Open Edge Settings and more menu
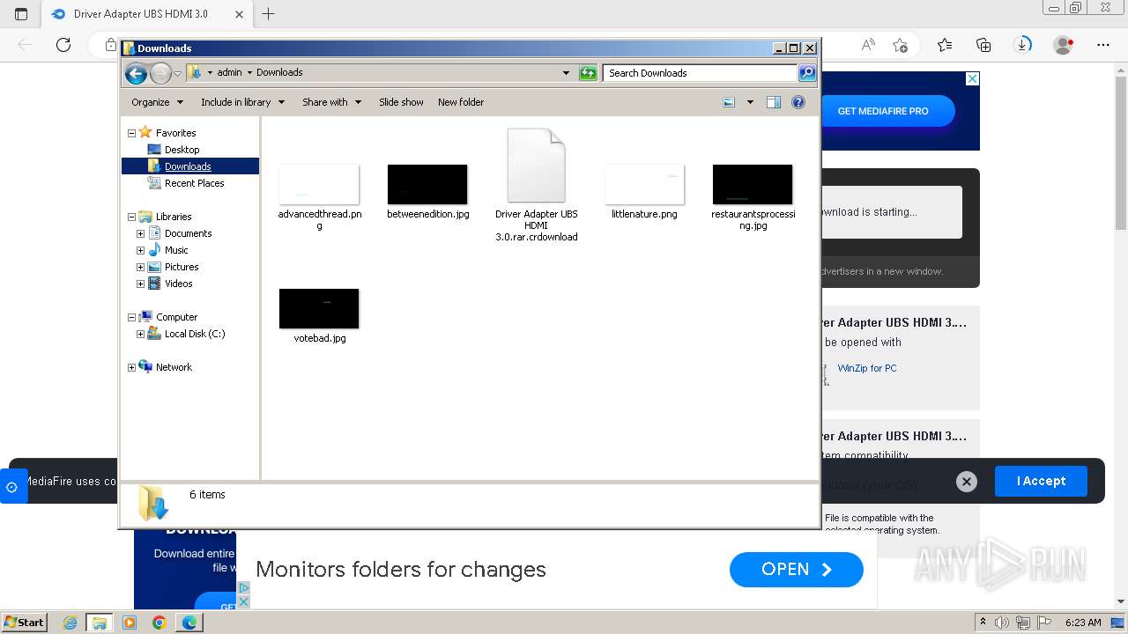 pos(1103,44)
